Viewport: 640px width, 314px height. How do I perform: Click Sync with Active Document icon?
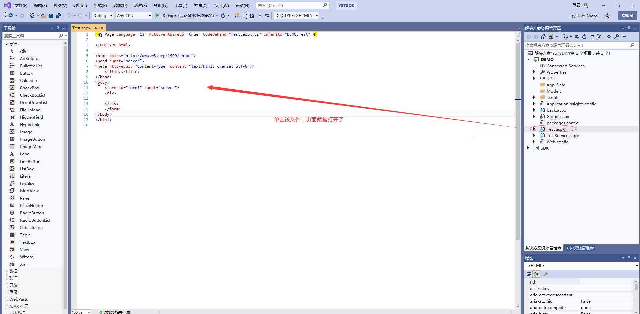click(x=577, y=37)
